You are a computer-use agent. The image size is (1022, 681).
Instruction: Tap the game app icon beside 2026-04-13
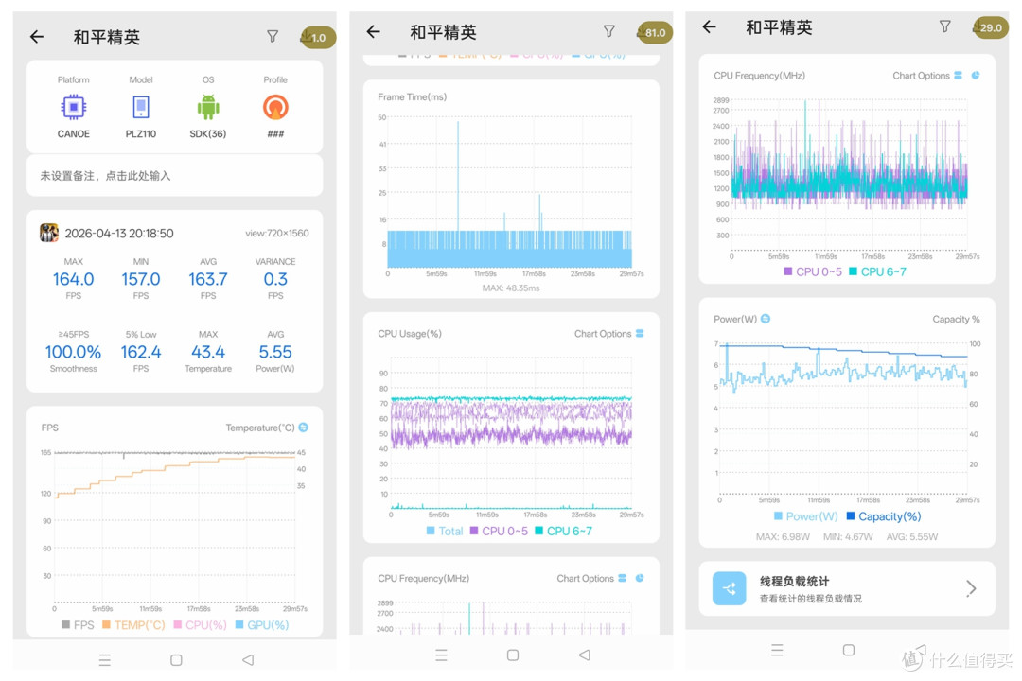49,233
